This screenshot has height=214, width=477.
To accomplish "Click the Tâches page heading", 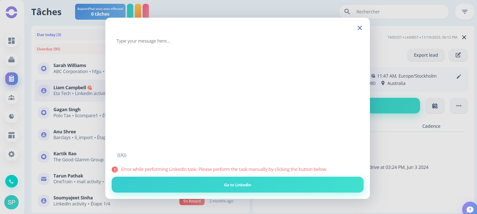I will pos(46,12).
